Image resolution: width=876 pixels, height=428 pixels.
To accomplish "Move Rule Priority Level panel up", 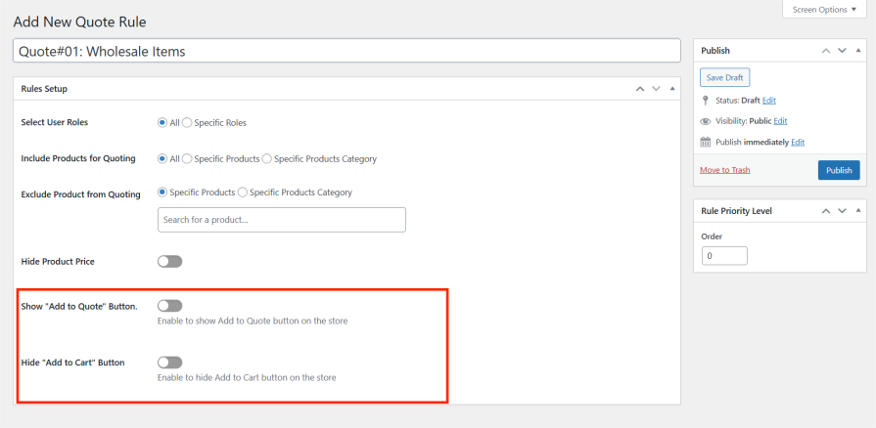I will pyautogui.click(x=825, y=211).
